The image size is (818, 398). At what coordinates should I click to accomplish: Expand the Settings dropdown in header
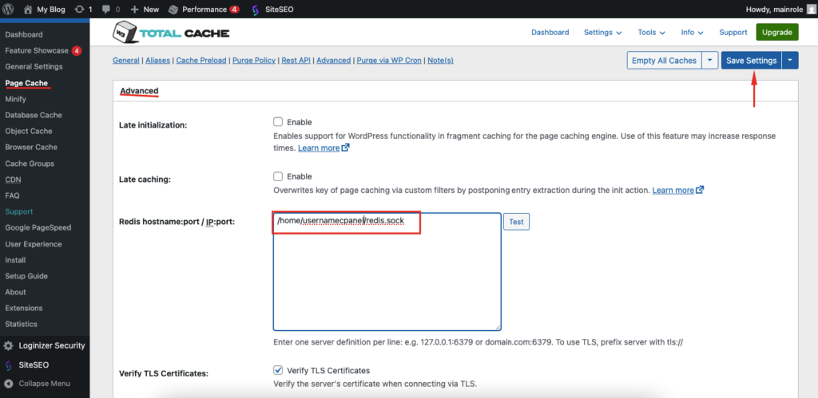click(602, 32)
